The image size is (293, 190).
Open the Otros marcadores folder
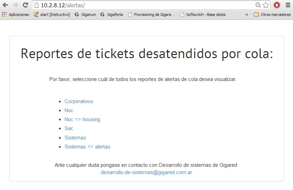pos(272,15)
